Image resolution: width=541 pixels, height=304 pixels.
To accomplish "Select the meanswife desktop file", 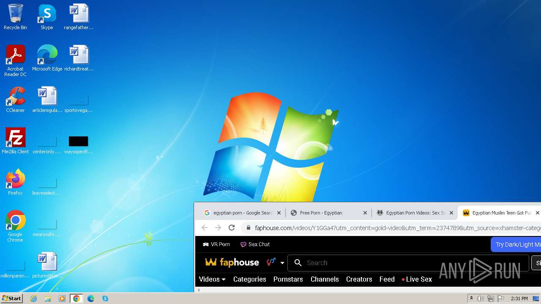I will coord(47,227).
